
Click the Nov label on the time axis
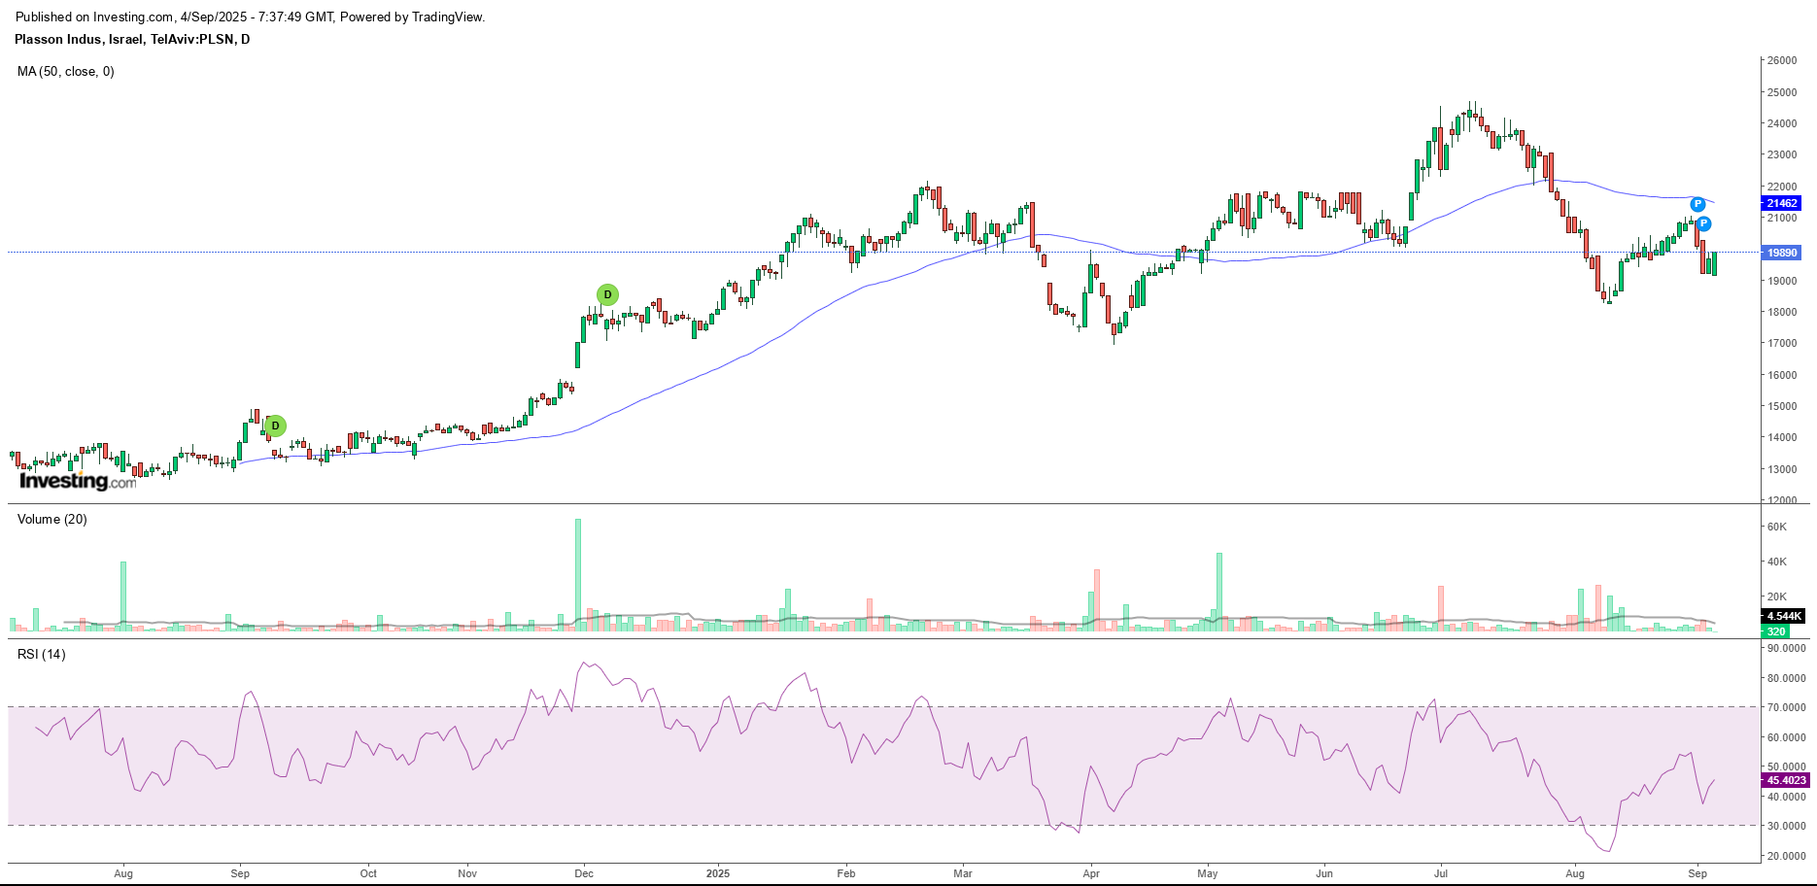(467, 873)
